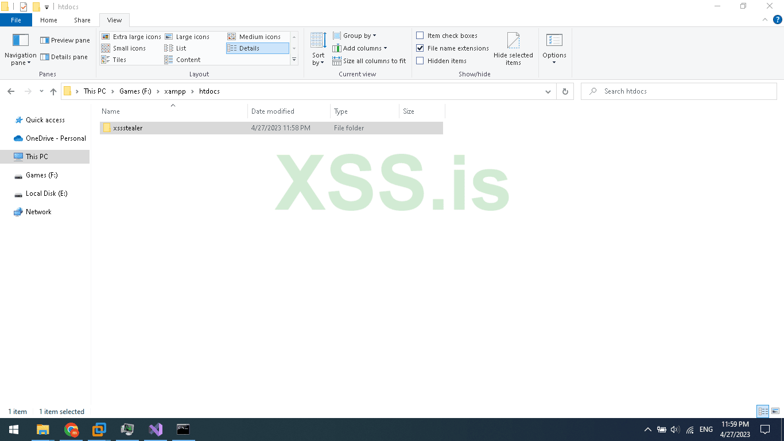Uncheck File name extensions

pos(420,48)
